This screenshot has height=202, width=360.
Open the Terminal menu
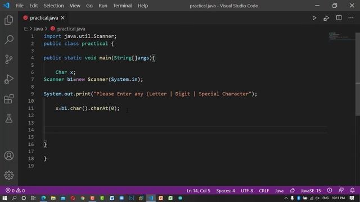pos(123,6)
